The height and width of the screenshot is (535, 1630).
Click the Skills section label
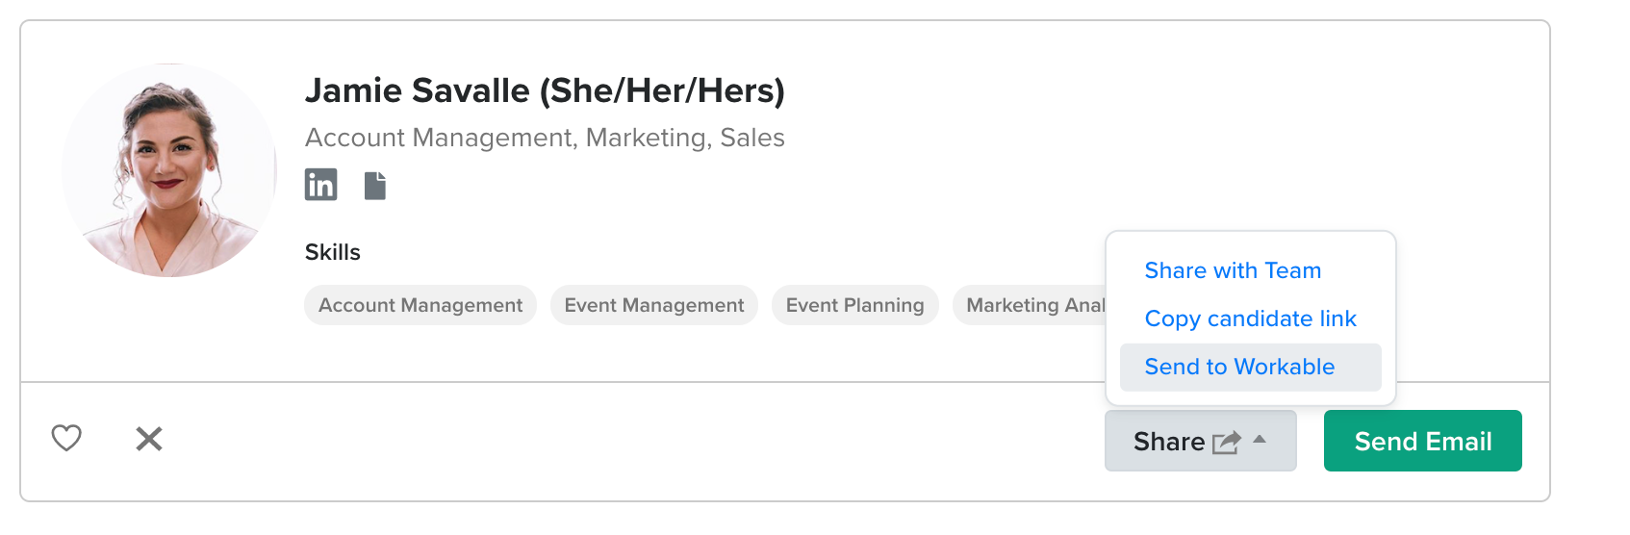pyautogui.click(x=332, y=252)
